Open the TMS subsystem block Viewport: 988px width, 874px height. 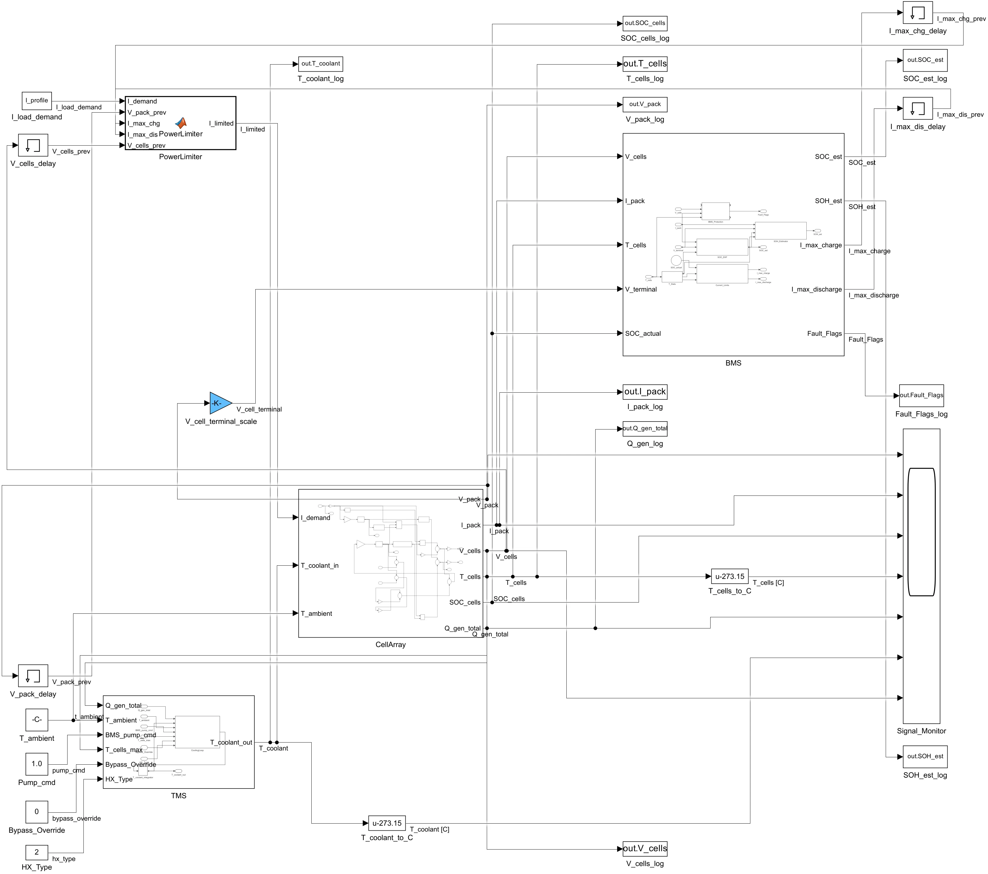tap(178, 742)
